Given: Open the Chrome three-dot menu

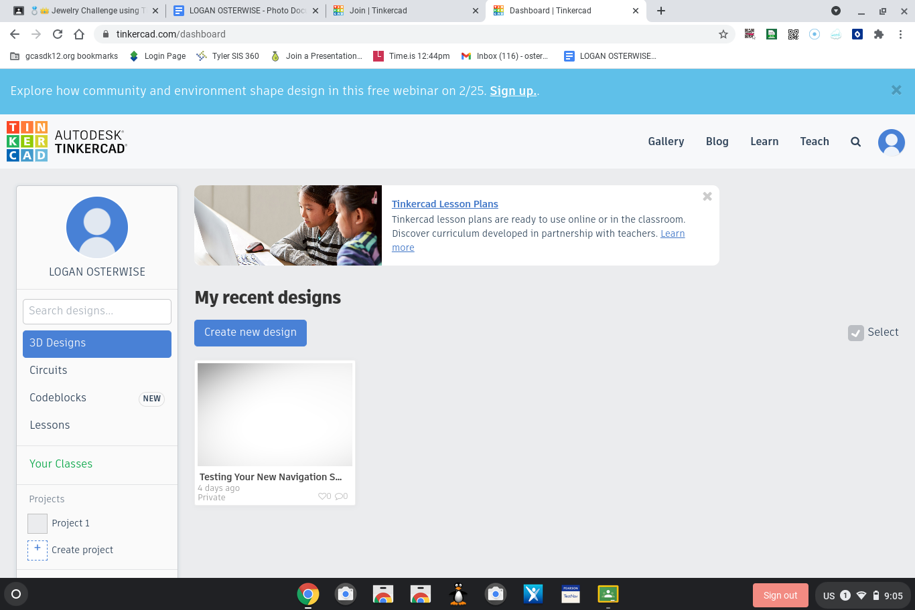Looking at the screenshot, I should click(900, 34).
